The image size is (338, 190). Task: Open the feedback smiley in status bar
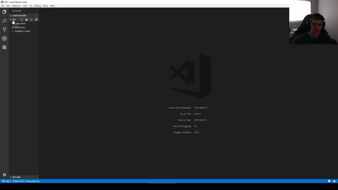coord(329,181)
